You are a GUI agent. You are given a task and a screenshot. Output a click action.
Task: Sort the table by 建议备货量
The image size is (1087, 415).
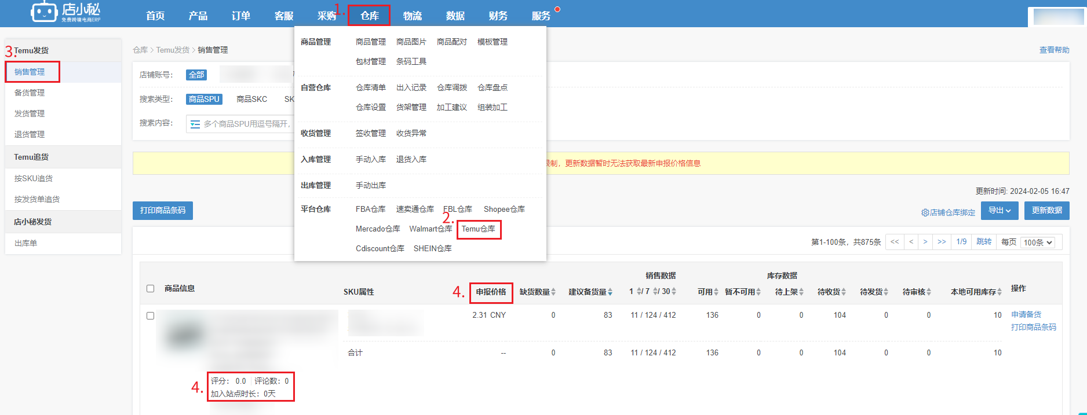coord(610,292)
